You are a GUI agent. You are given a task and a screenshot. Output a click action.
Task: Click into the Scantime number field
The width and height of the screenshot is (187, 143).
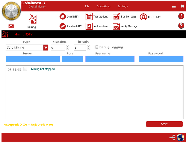click(x=58, y=48)
